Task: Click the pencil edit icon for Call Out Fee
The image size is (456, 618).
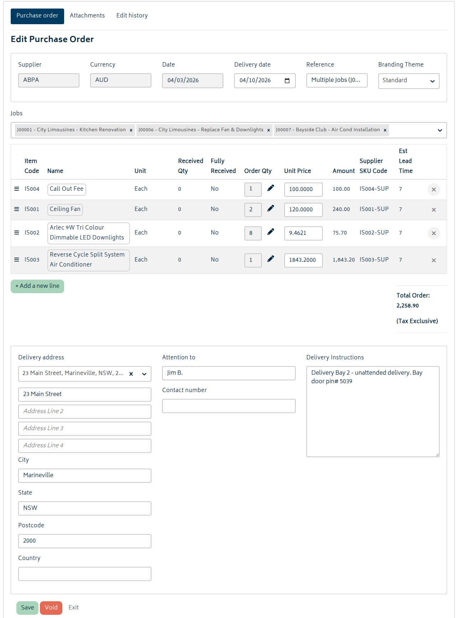Action: coord(271,188)
